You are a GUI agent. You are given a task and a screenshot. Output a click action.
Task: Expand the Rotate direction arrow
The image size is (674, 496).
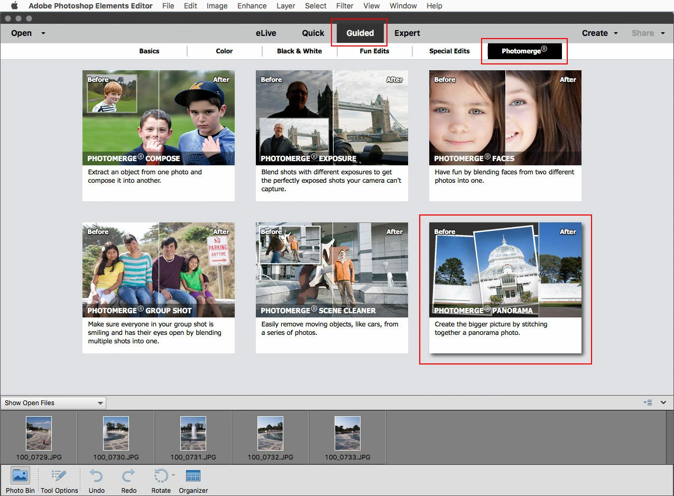click(x=173, y=474)
